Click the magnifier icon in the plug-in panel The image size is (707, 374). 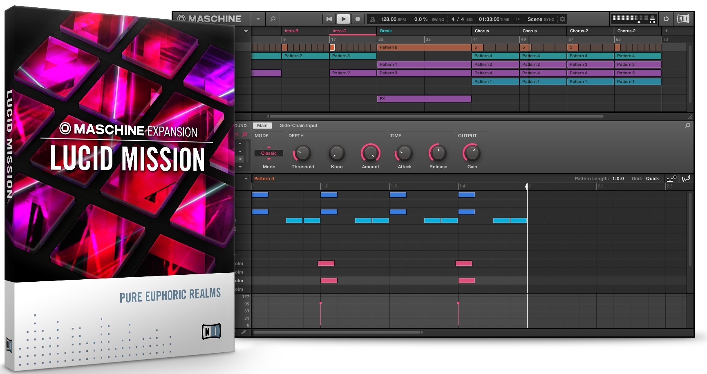tap(687, 126)
